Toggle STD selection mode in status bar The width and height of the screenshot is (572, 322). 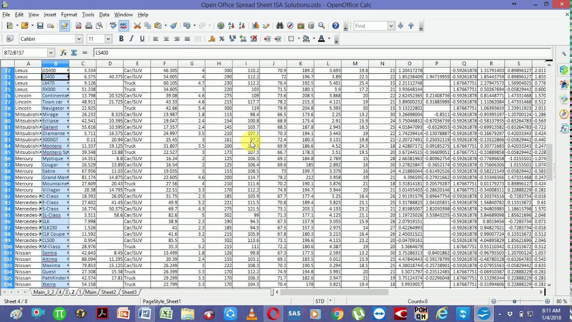coord(320,301)
